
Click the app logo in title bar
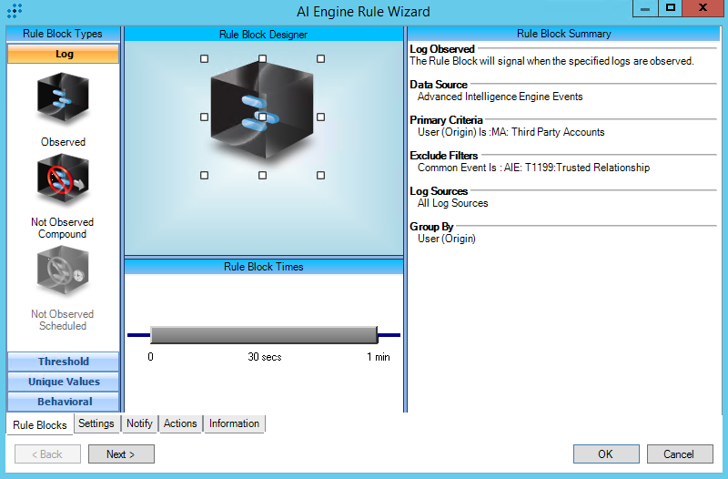click(x=14, y=11)
